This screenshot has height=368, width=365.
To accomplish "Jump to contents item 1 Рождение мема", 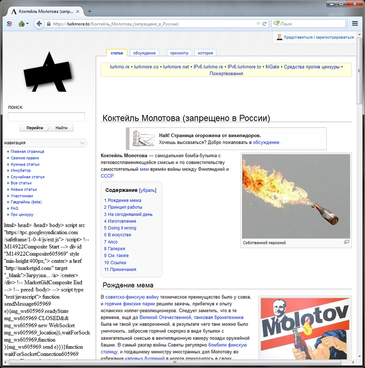I will pos(123,201).
